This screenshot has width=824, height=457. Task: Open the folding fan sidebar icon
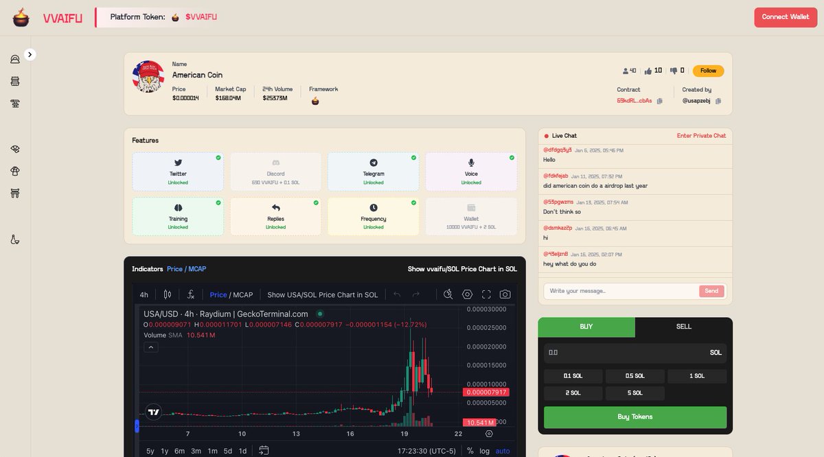(x=15, y=149)
